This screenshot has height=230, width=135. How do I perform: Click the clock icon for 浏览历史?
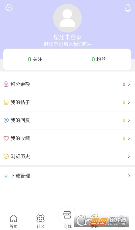(6, 156)
